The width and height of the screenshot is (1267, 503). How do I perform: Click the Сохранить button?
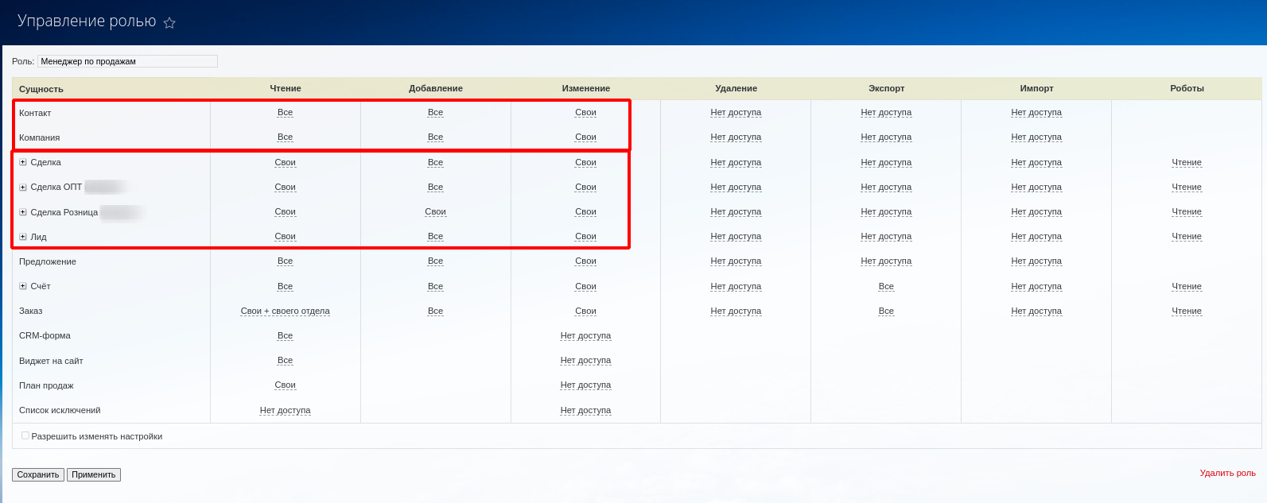click(38, 474)
